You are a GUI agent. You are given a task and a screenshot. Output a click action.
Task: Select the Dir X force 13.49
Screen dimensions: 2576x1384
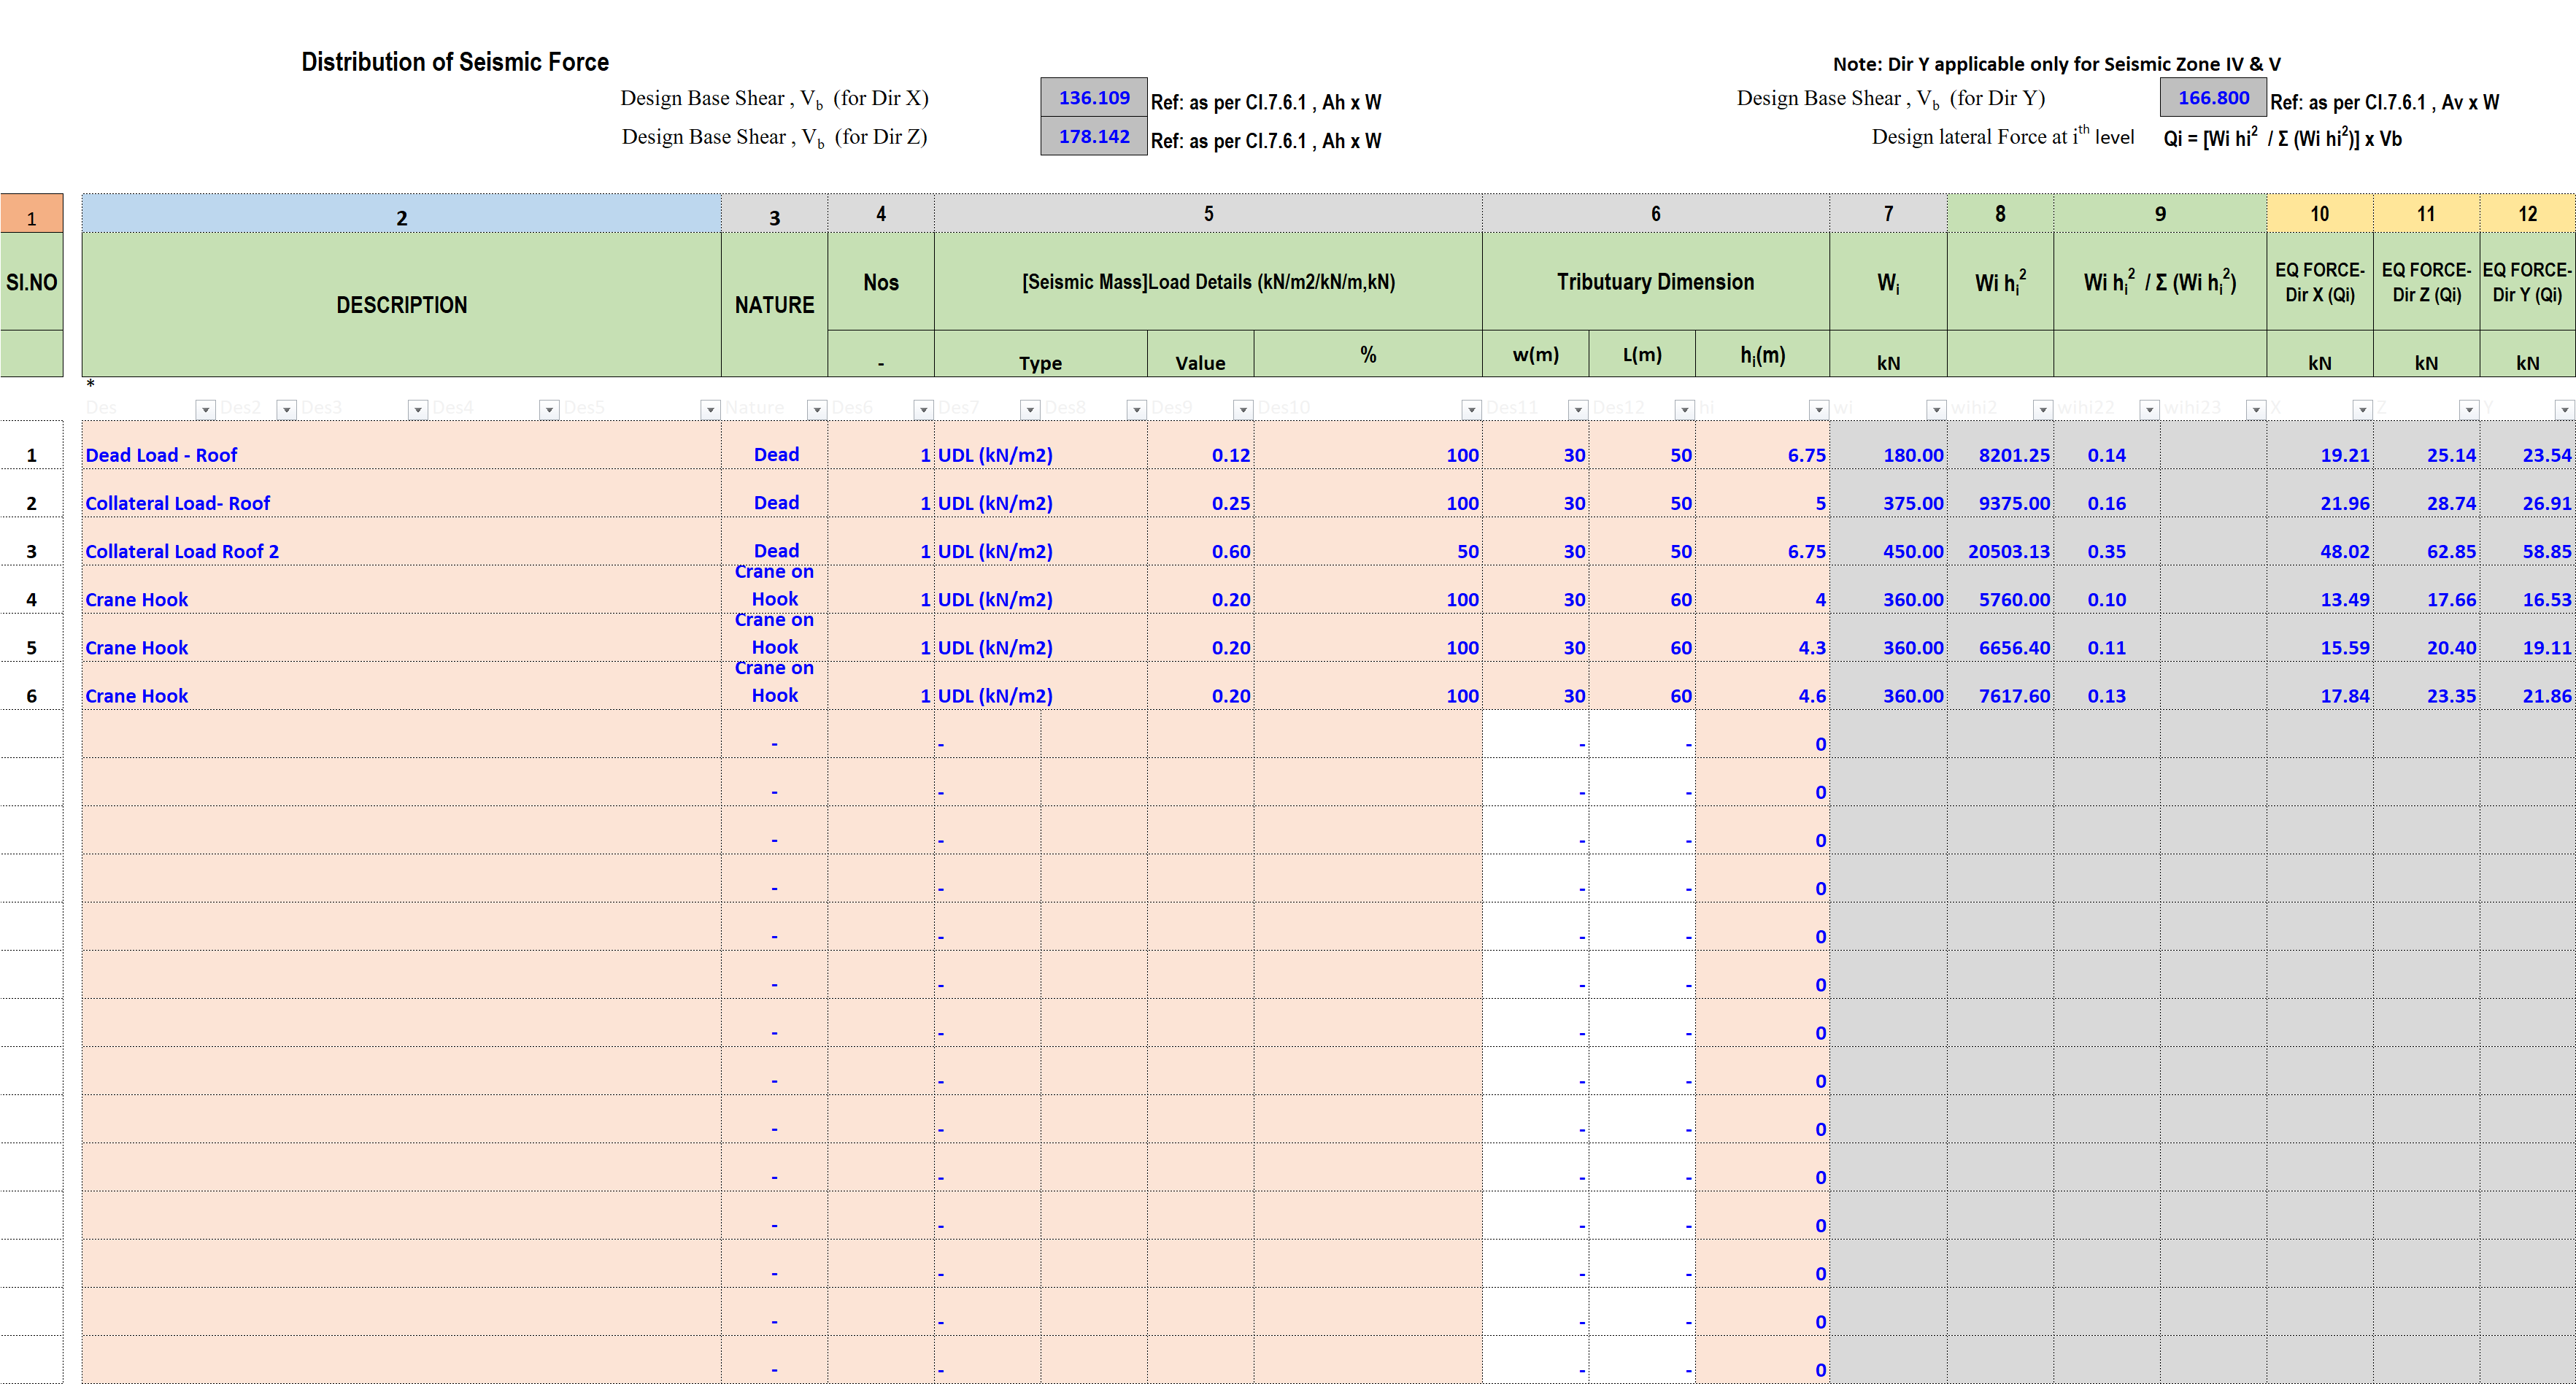pos(2320,589)
